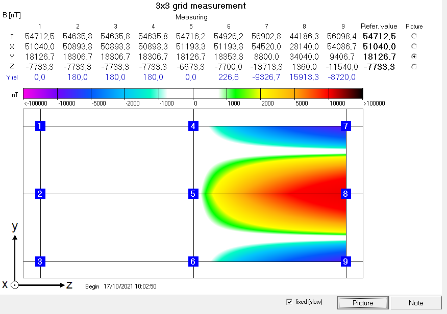Viewport: 447px width, 314px height.
Task: Click the B [nT] unit label
Action: tap(12, 15)
